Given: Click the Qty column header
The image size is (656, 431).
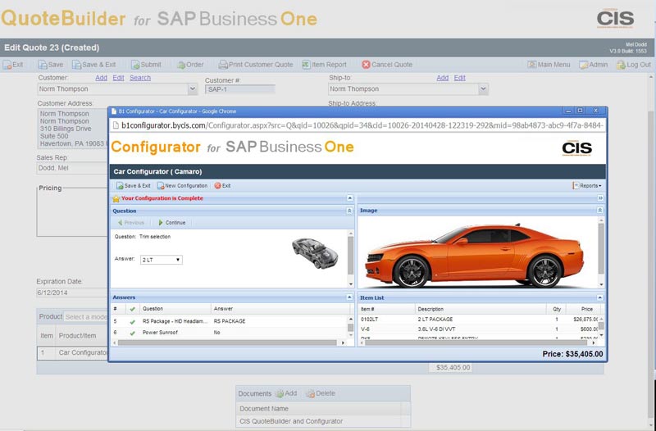Looking at the screenshot, I should pyautogui.click(x=557, y=309).
